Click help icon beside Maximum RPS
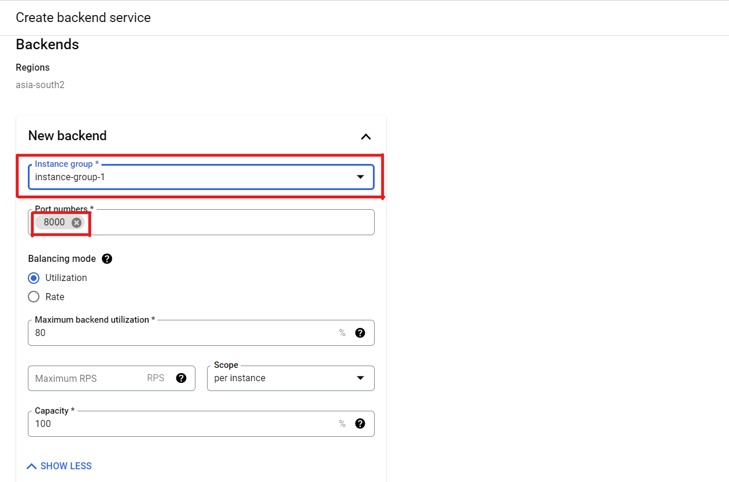 (181, 378)
